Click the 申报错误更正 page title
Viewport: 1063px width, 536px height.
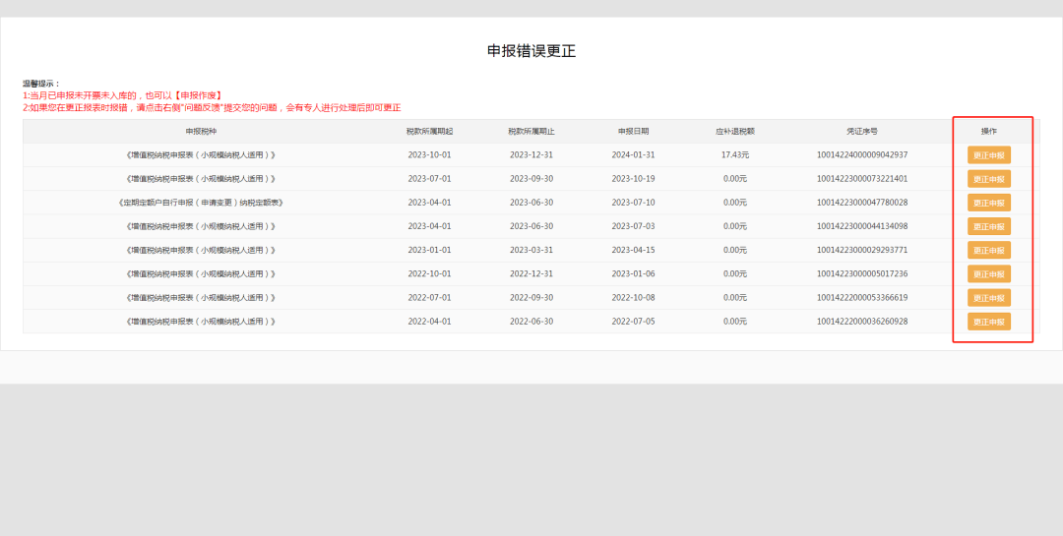coord(531,51)
